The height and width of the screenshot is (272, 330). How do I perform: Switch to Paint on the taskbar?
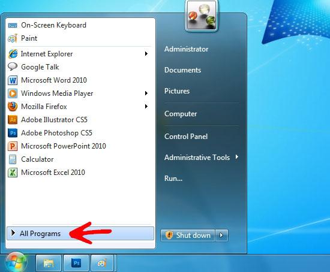click(102, 263)
